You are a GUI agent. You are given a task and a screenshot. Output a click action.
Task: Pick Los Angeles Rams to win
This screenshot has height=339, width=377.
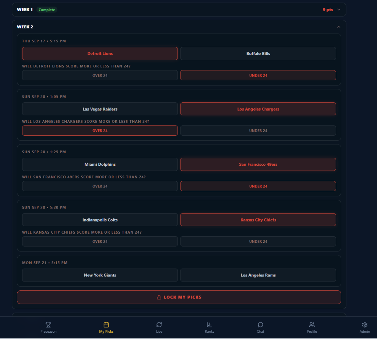click(x=258, y=275)
